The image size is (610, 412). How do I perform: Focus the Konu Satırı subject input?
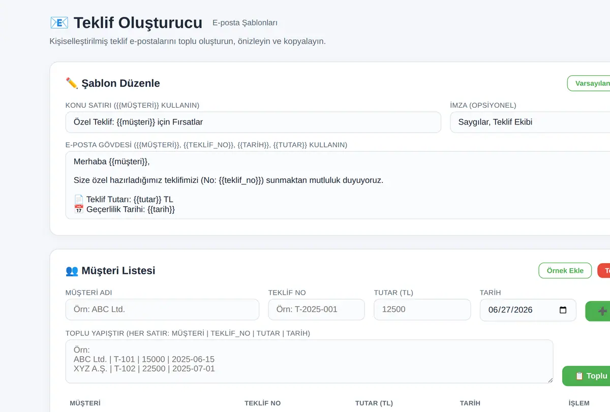[x=253, y=122]
